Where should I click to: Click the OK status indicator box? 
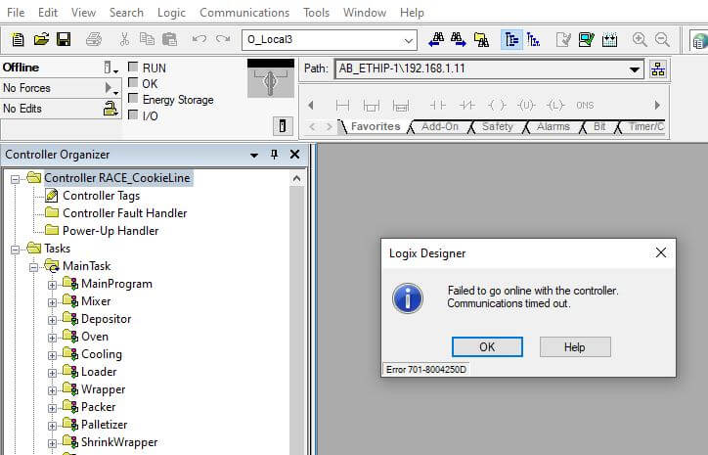(x=133, y=83)
